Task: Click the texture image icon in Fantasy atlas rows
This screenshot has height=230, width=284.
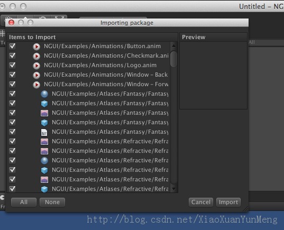Action: 44,113
